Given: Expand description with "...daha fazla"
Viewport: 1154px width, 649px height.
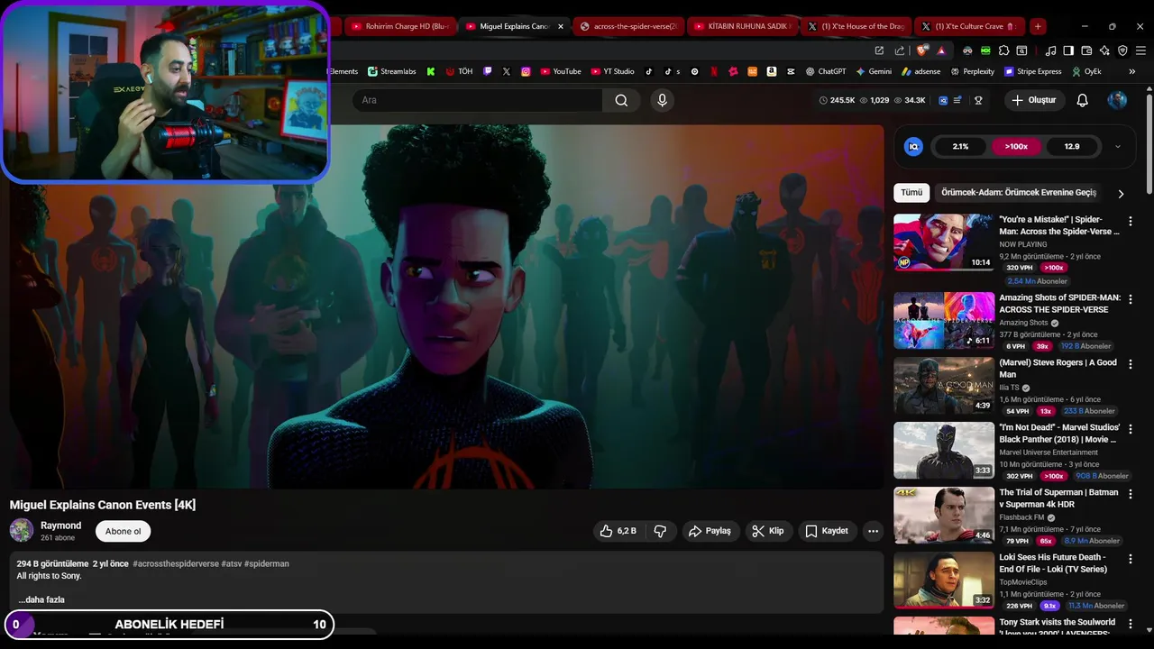Looking at the screenshot, I should click(x=41, y=599).
